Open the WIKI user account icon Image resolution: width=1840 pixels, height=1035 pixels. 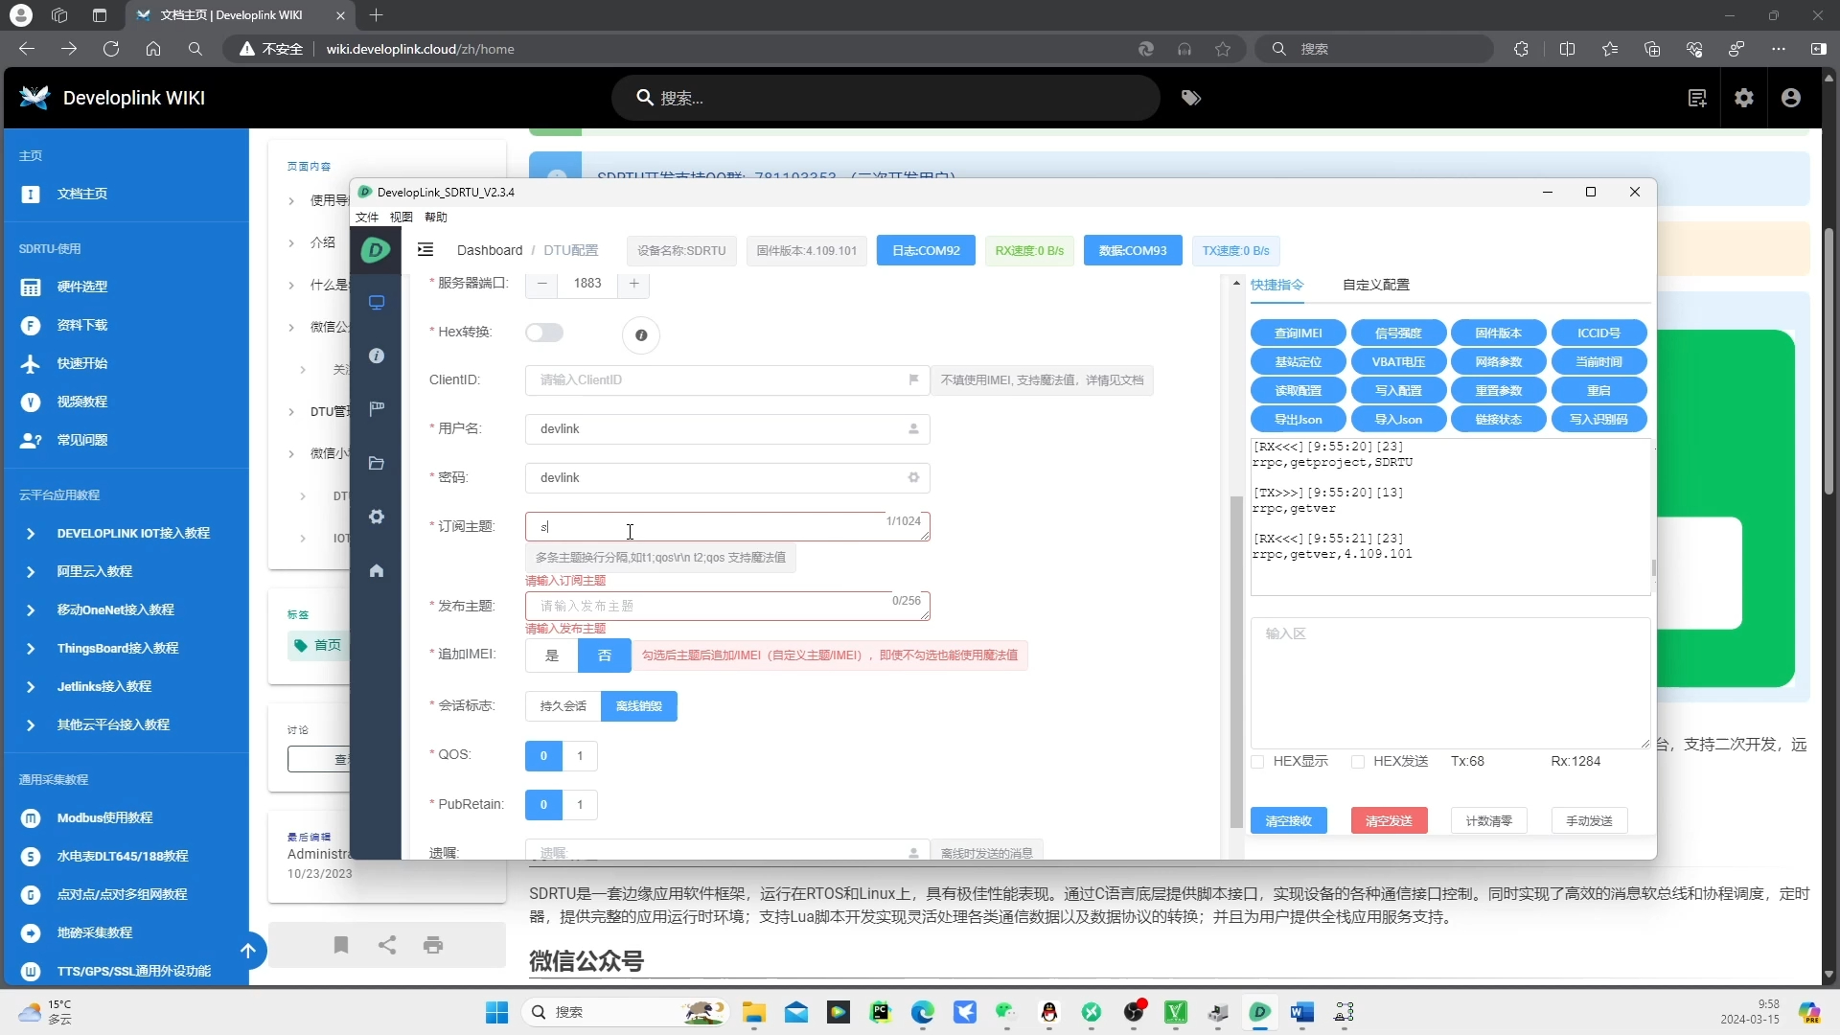[1791, 98]
